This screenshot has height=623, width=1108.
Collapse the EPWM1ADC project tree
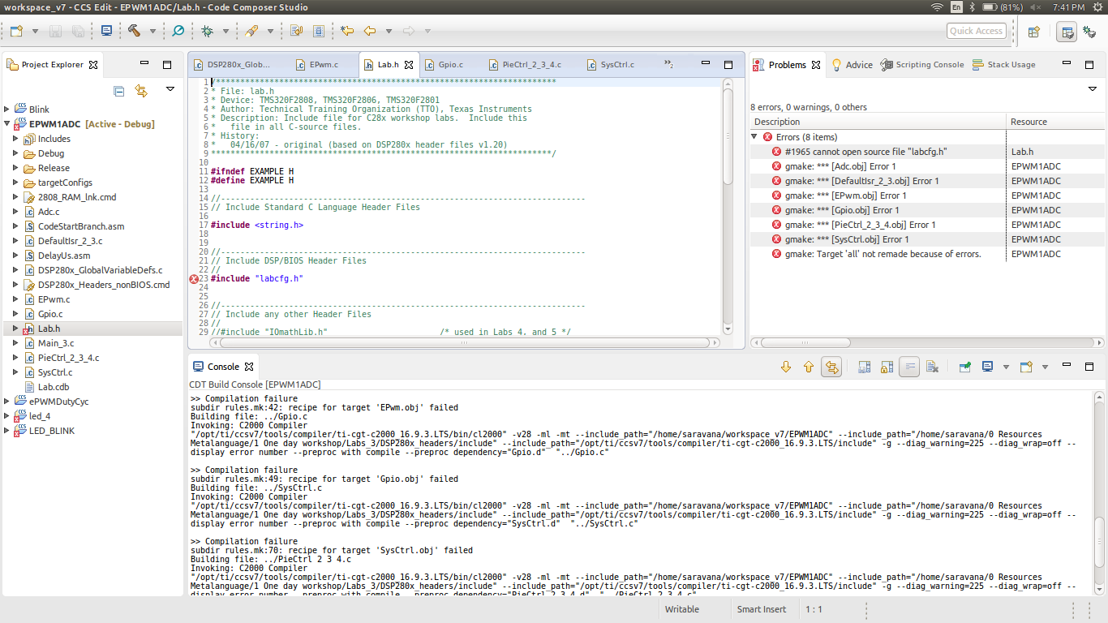coord(7,124)
